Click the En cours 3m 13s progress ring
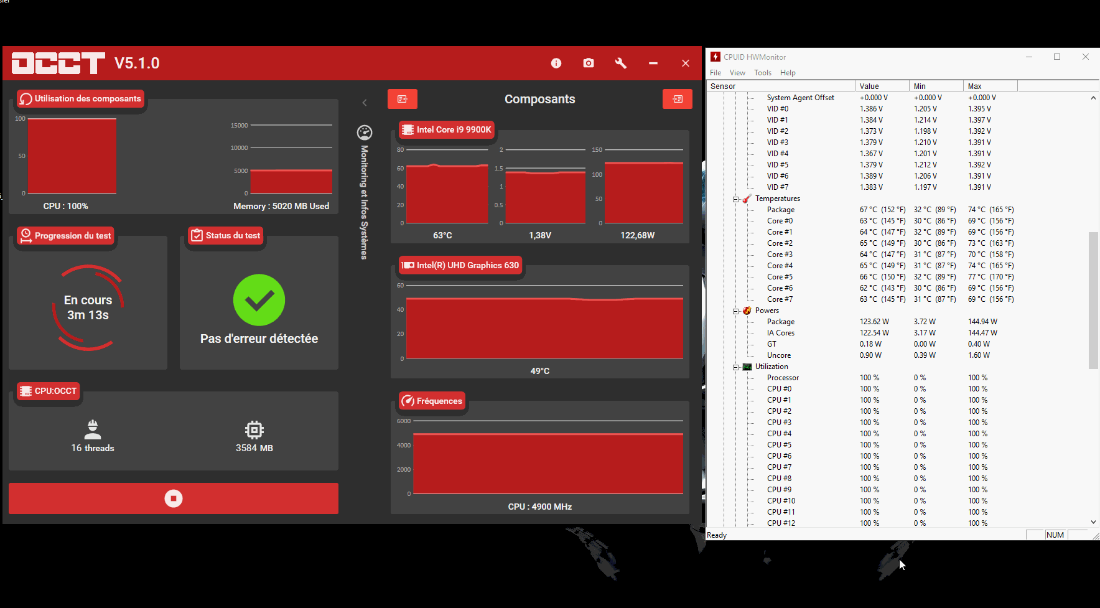 click(x=88, y=307)
